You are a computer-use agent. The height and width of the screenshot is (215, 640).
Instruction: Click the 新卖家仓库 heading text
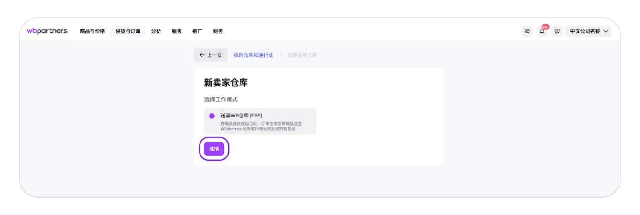pos(226,83)
